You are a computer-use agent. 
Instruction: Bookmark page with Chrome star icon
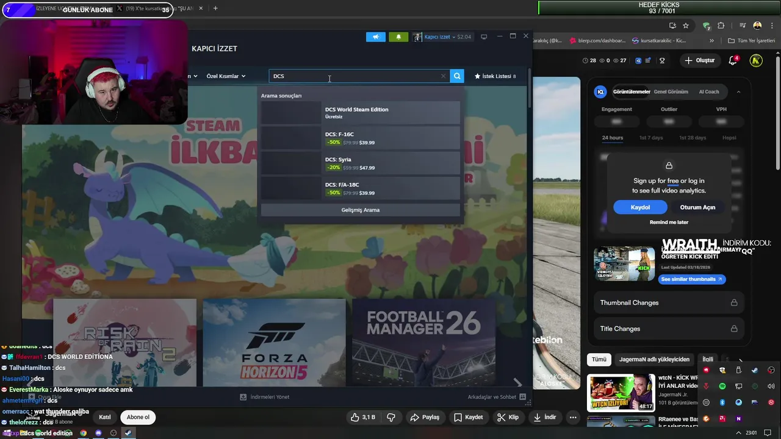coord(686,26)
